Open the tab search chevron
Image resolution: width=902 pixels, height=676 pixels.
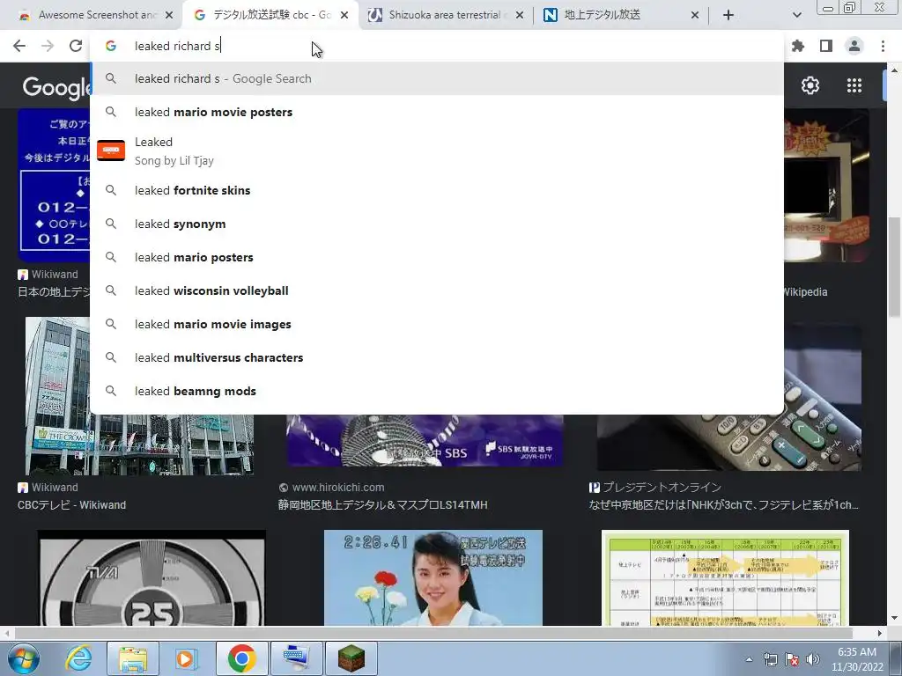(796, 16)
